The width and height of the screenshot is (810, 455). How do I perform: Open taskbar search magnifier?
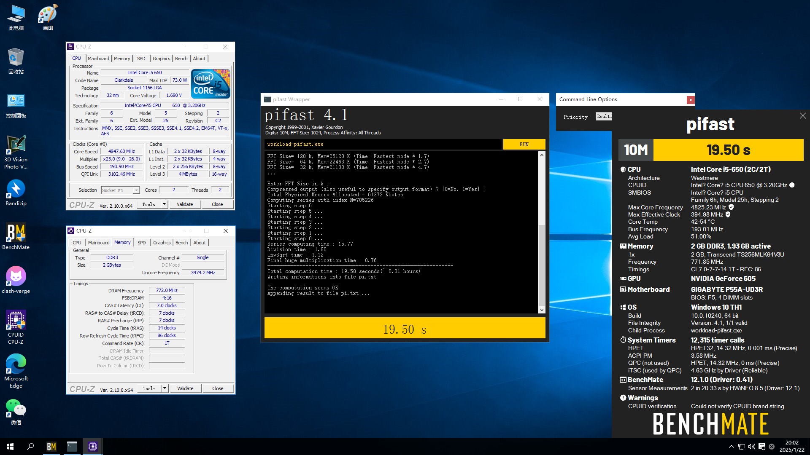tap(30, 447)
